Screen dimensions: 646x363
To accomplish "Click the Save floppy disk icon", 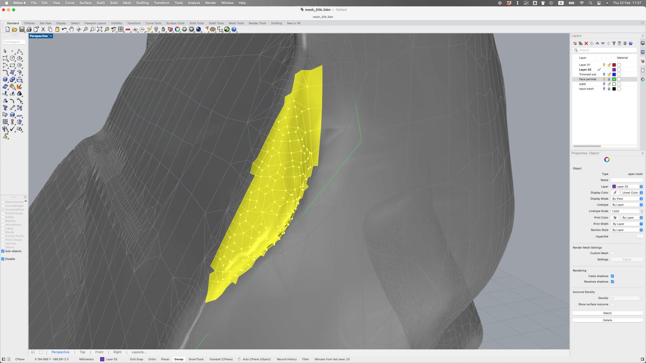I will (x=22, y=29).
